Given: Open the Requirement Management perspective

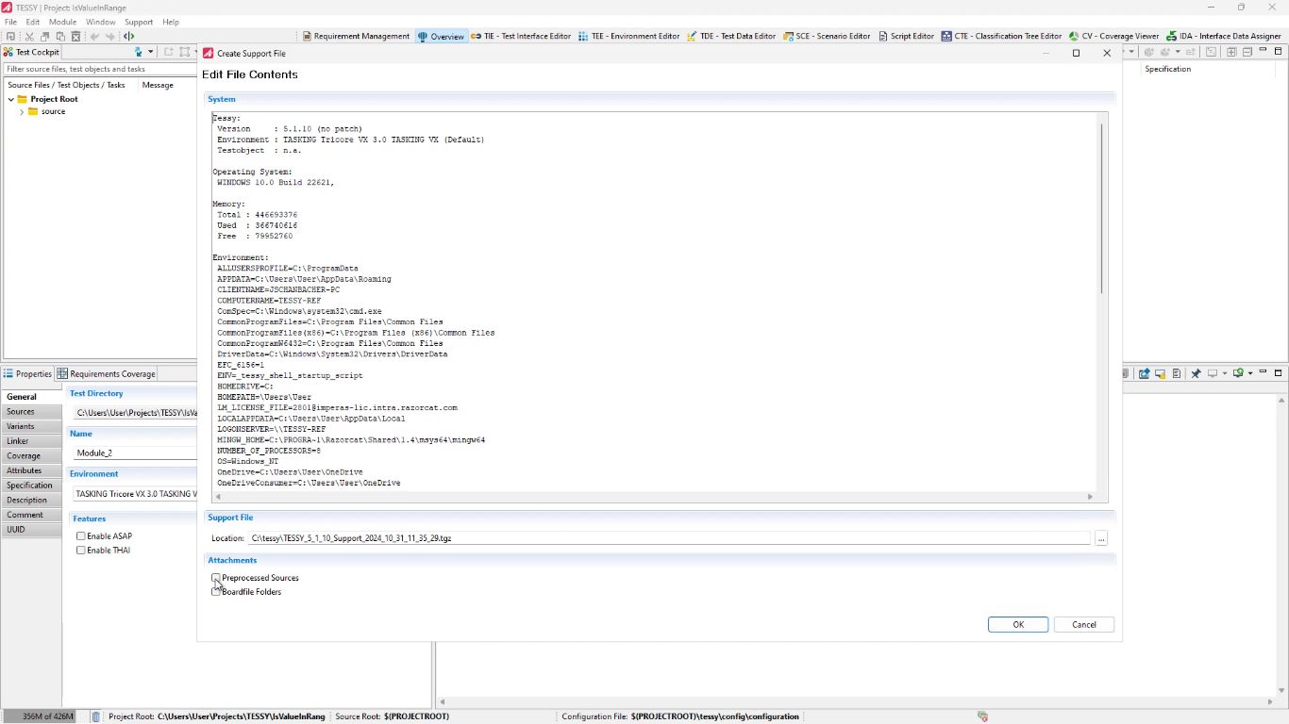Looking at the screenshot, I should coord(356,37).
